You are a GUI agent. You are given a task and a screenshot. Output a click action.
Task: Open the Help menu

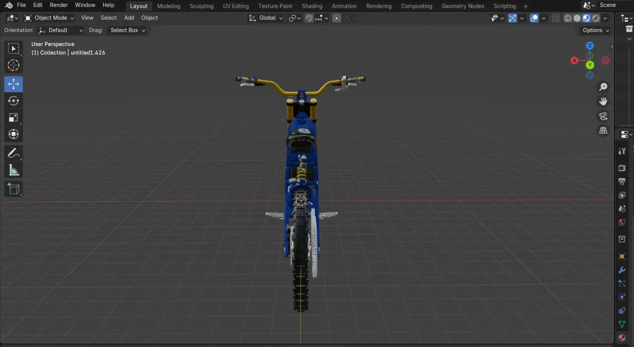[108, 5]
